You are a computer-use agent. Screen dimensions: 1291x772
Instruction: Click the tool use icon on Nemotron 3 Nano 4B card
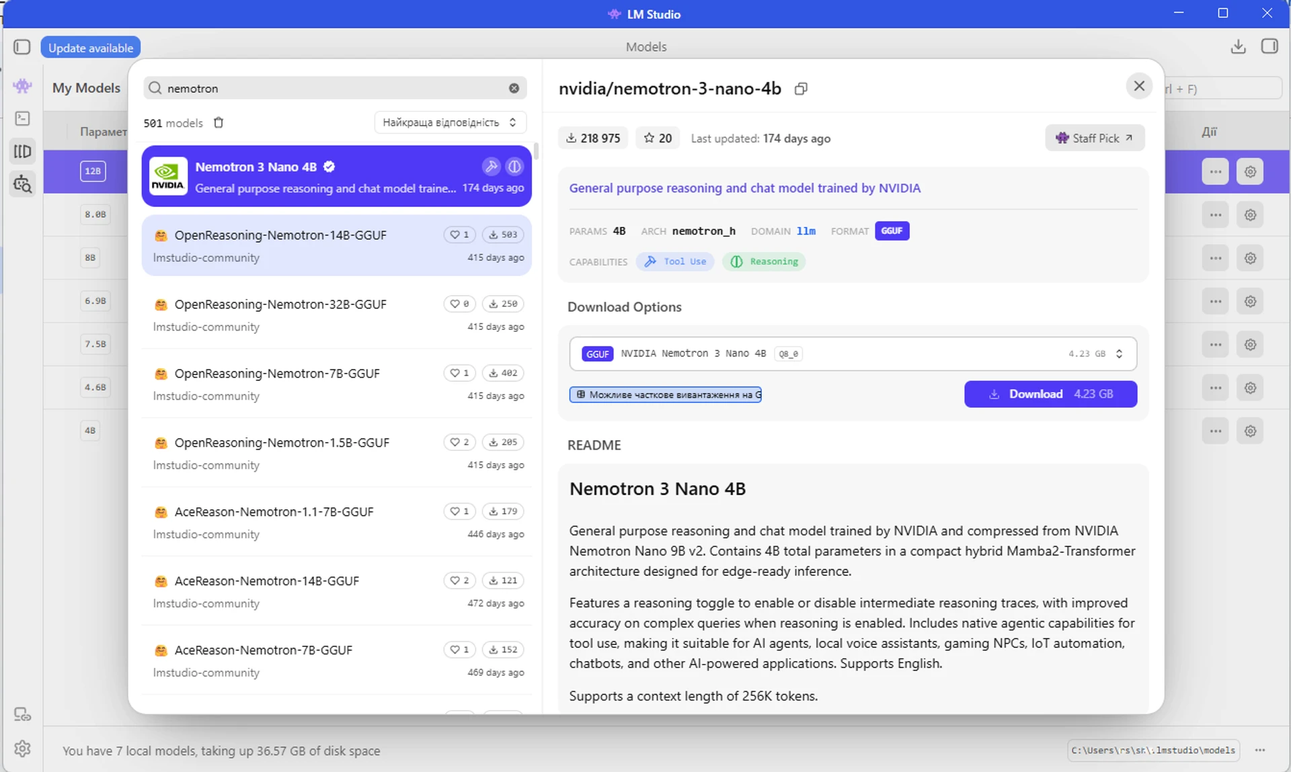point(492,167)
